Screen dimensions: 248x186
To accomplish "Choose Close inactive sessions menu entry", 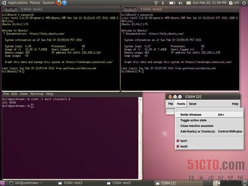I will click(x=209, y=126).
